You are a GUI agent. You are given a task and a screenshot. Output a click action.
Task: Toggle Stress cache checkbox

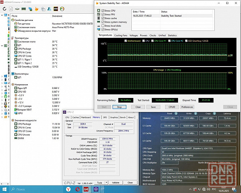[103, 18]
